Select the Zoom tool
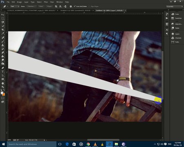 click(3, 87)
